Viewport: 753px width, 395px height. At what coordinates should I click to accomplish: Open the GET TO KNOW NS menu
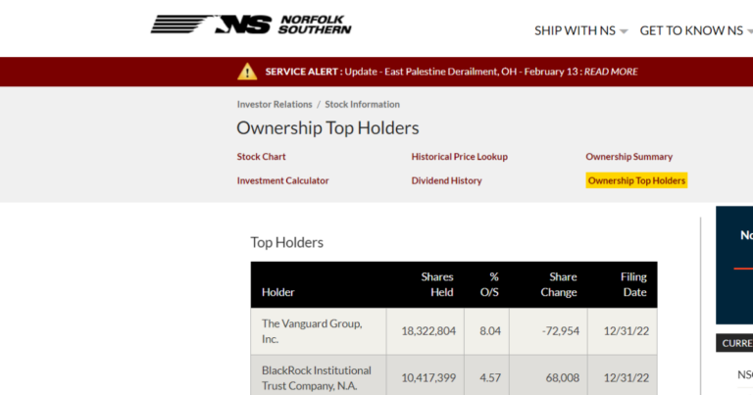tap(691, 30)
